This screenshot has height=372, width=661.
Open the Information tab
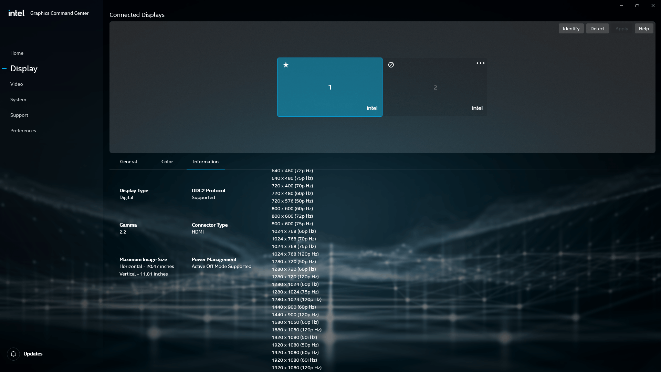tap(206, 162)
